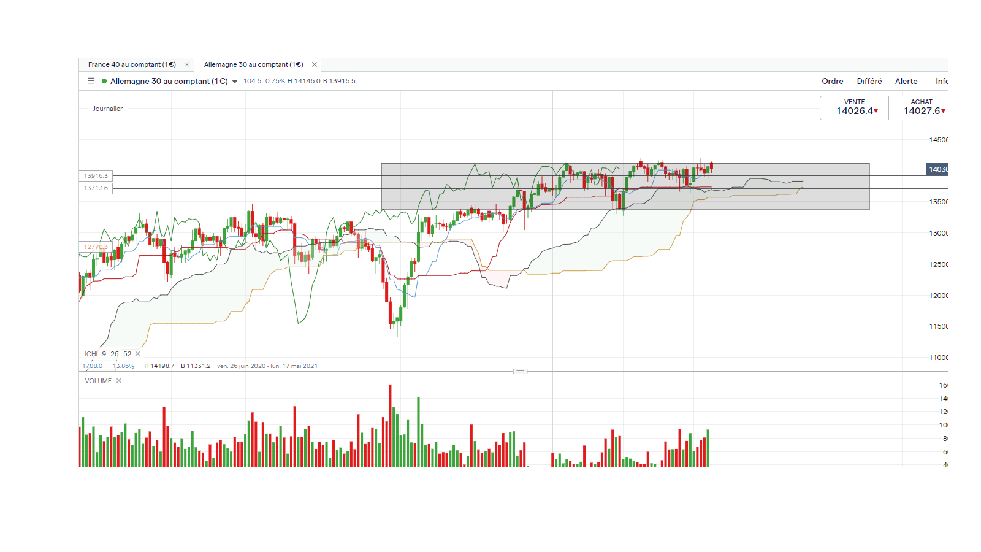
Task: Select the 13916.3 horizontal price line label
Action: coord(96,176)
